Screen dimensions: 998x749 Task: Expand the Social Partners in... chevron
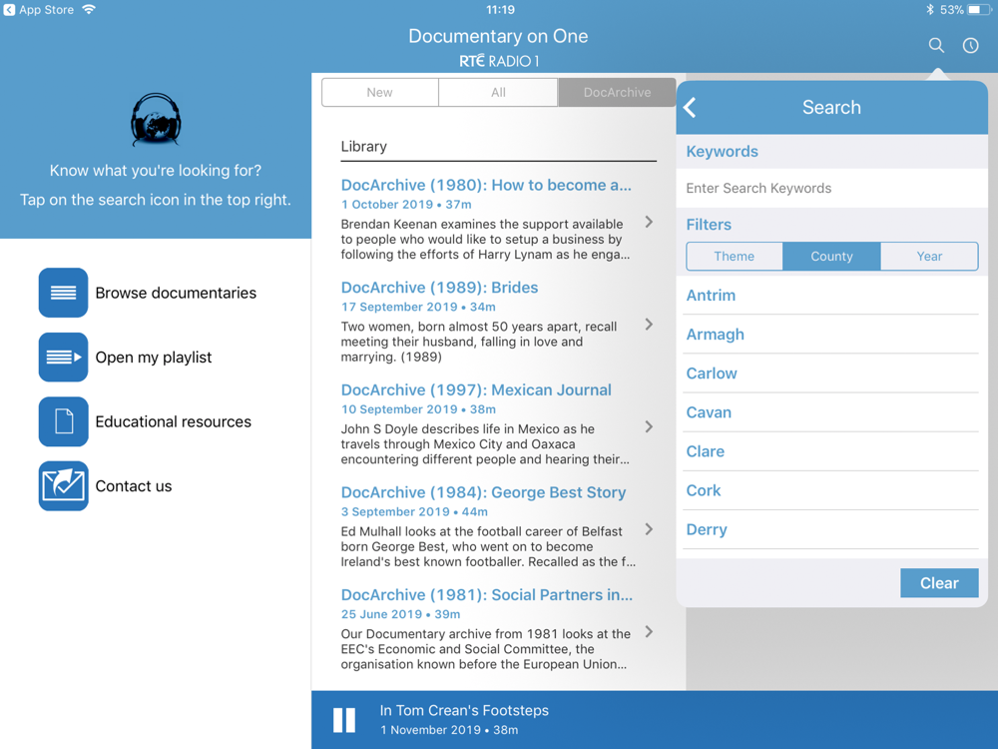tap(649, 632)
